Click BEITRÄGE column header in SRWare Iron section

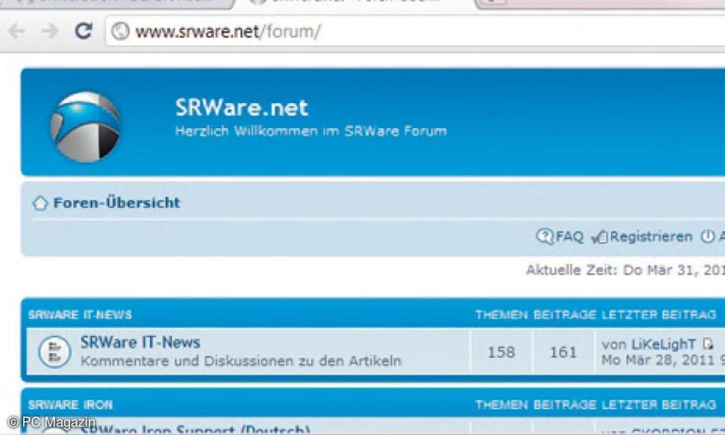565,404
